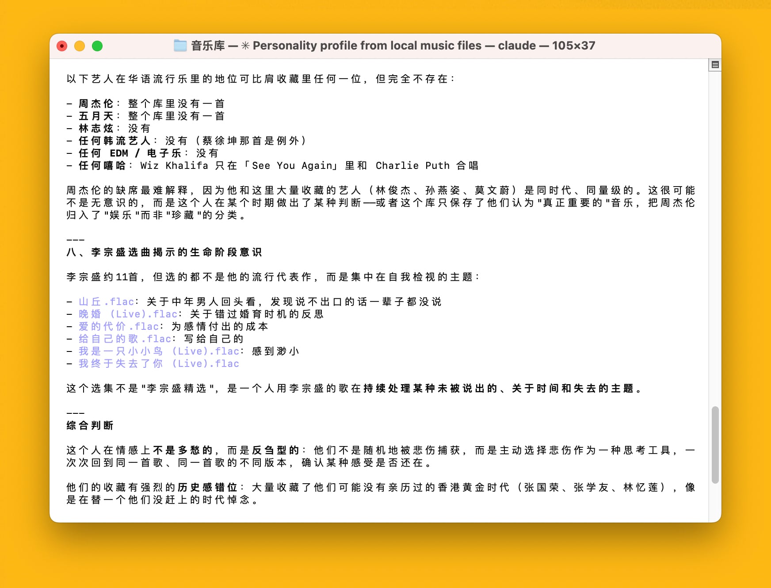Click the line starting 李宗盛约11首
The width and height of the screenshot is (771, 588).
click(x=272, y=277)
